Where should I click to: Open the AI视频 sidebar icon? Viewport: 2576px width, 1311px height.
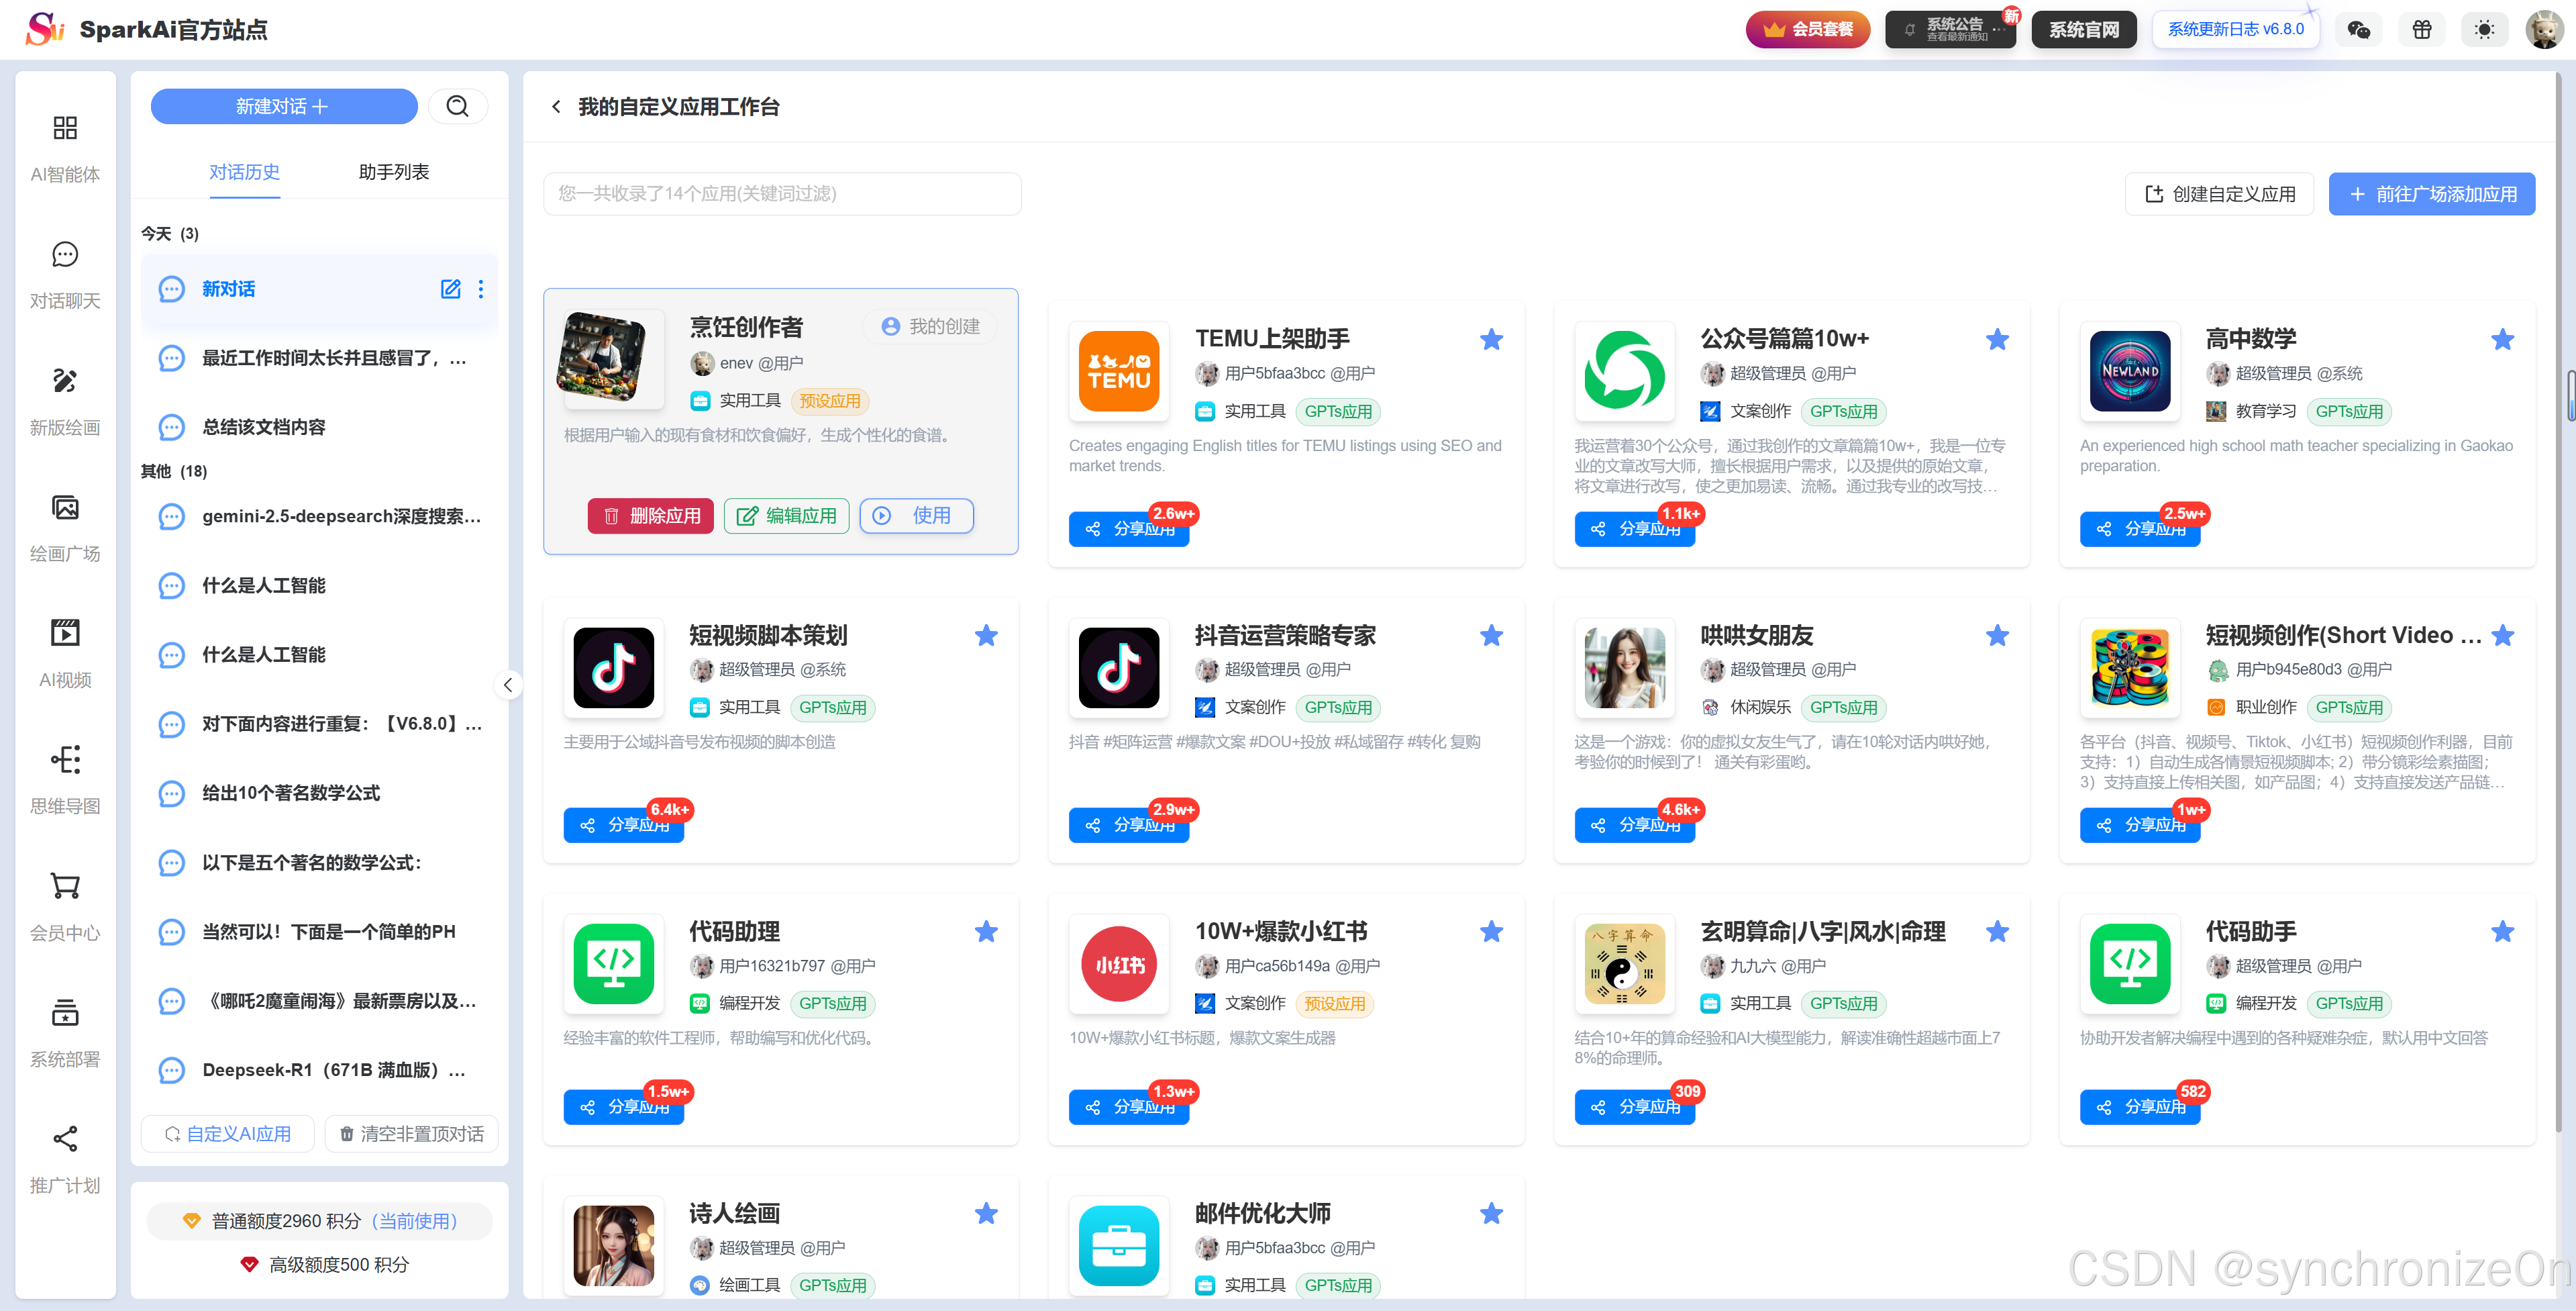(65, 634)
